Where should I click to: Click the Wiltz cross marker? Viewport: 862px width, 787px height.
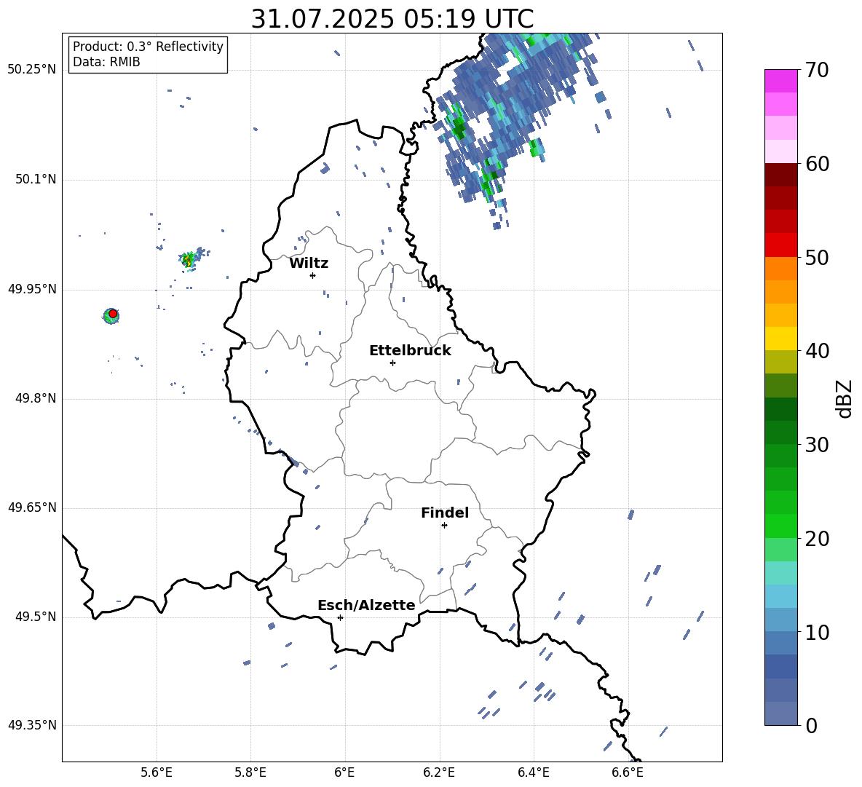coord(312,275)
